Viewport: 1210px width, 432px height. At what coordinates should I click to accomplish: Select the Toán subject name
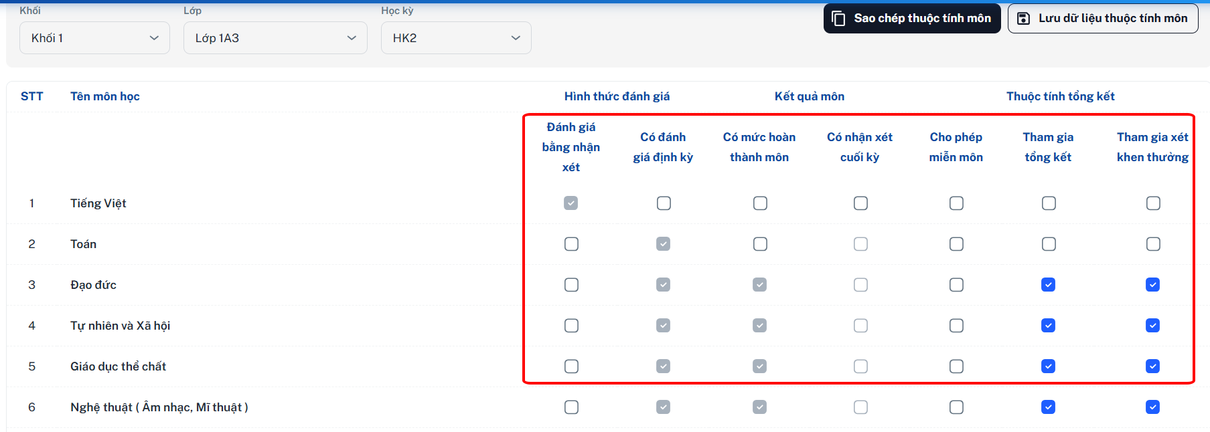(x=83, y=244)
